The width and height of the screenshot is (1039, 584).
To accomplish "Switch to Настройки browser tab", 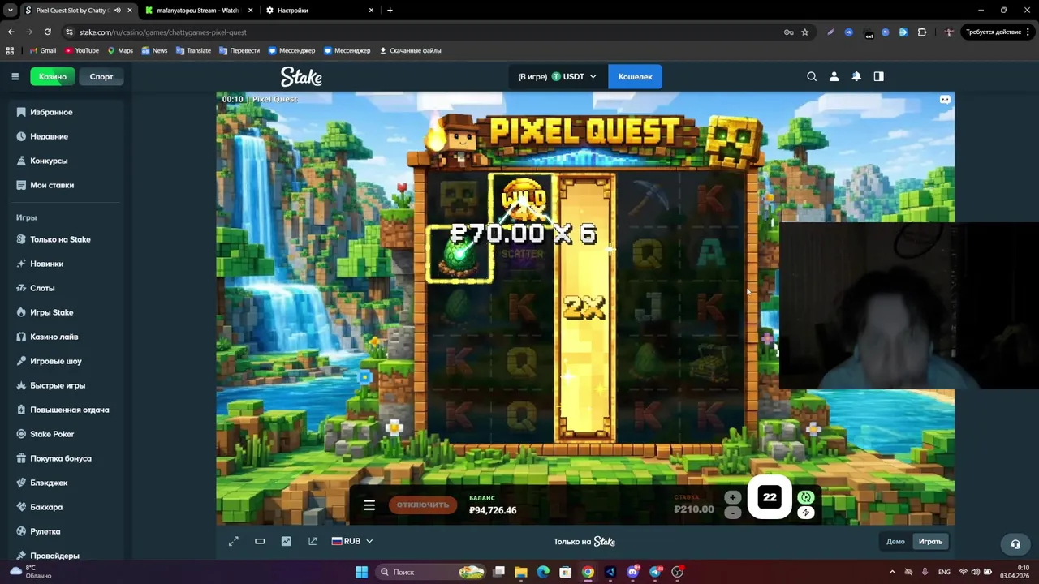I will [x=321, y=11].
